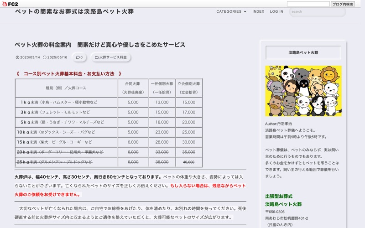
Task: Click the 淡路島ペット火葬 sidebar header box
Action: (303, 52)
